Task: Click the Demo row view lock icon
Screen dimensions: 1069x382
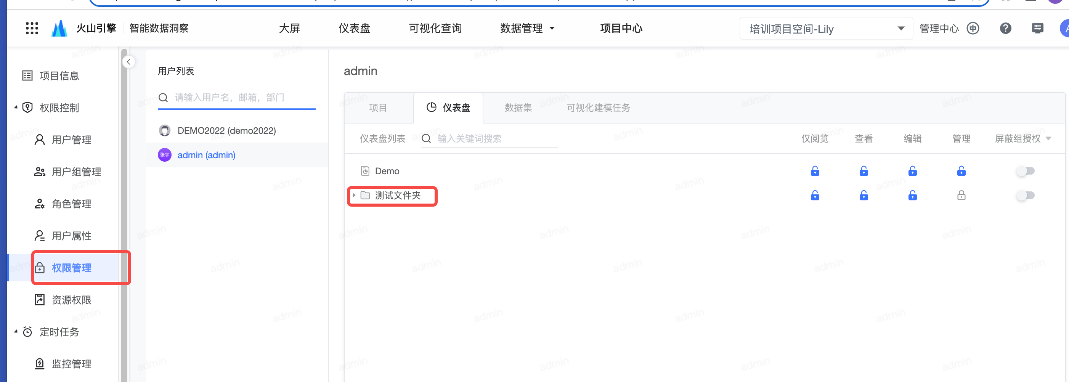Action: pyautogui.click(x=864, y=171)
